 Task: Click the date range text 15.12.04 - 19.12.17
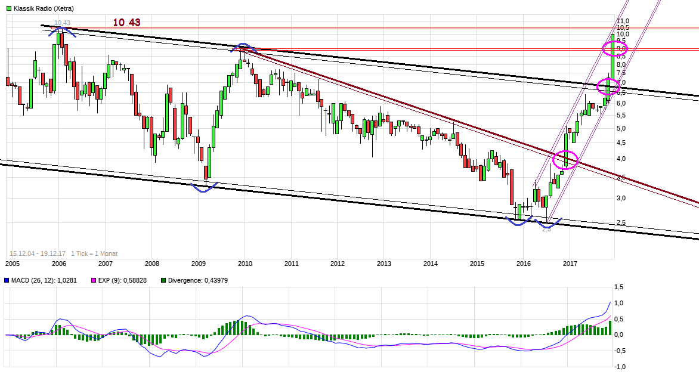(x=37, y=253)
